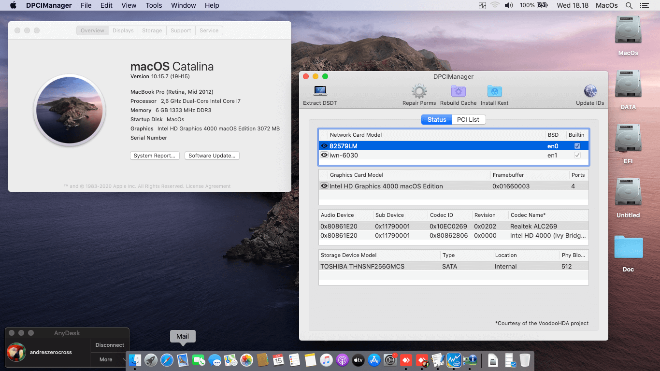This screenshot has width=660, height=371.
Task: Open the Doc folder on desktop
Action: (628, 248)
